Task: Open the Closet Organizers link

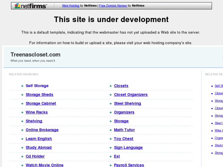Action: [131, 94]
